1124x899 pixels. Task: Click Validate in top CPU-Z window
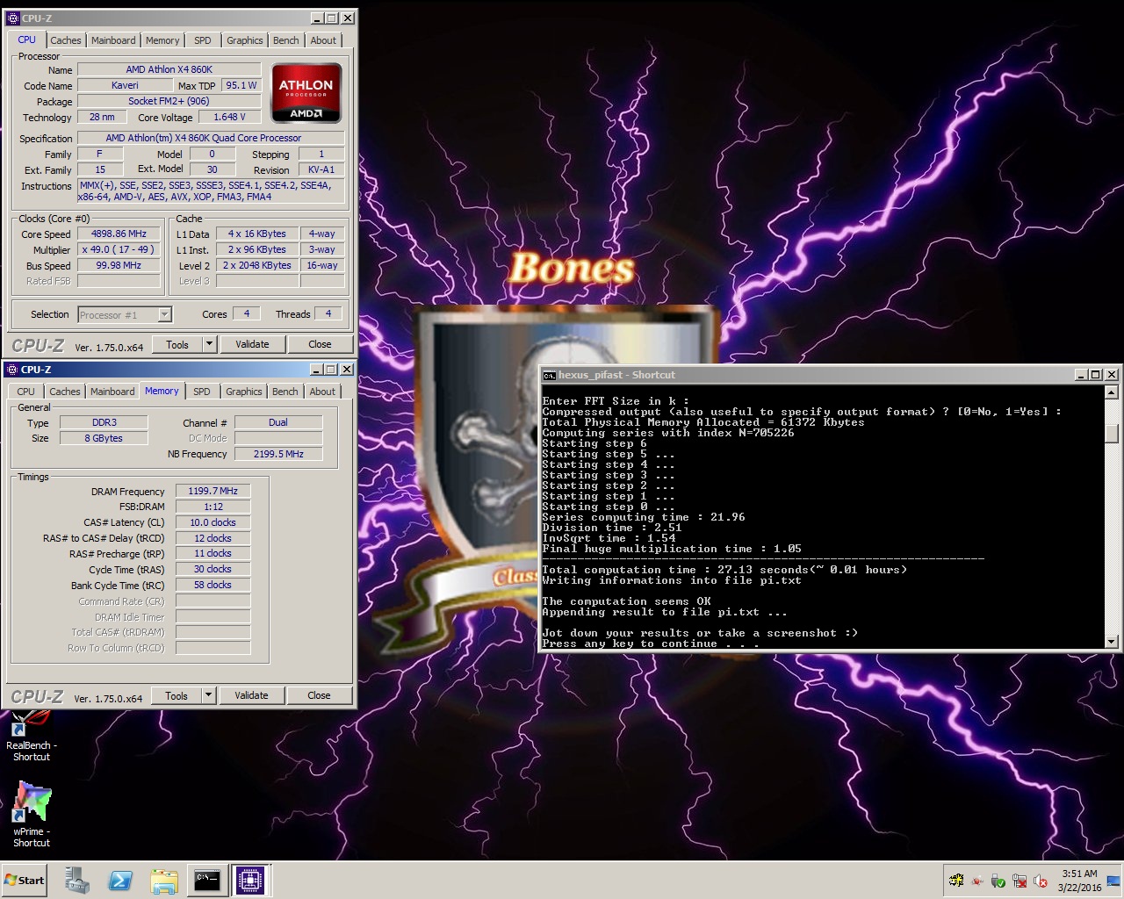253,344
